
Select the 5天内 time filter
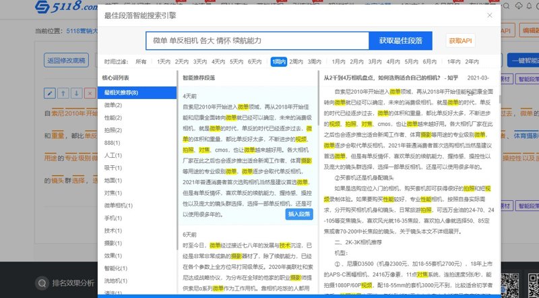pos(236,61)
